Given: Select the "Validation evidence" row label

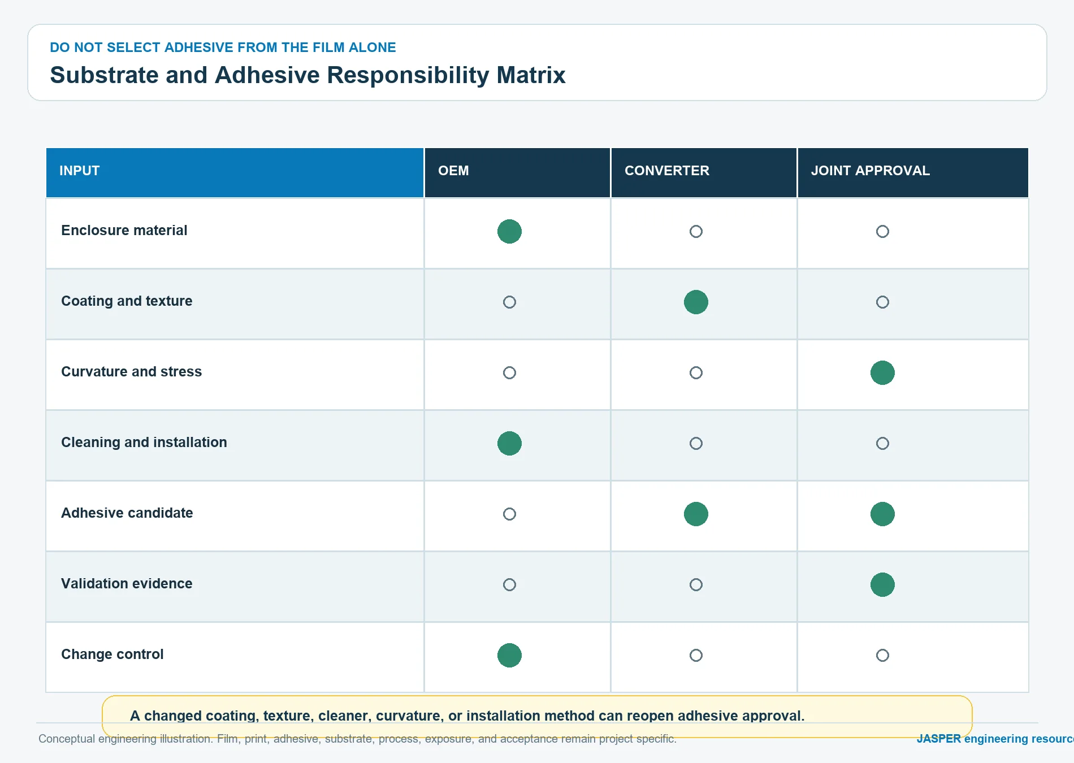Looking at the screenshot, I should pos(127,584).
